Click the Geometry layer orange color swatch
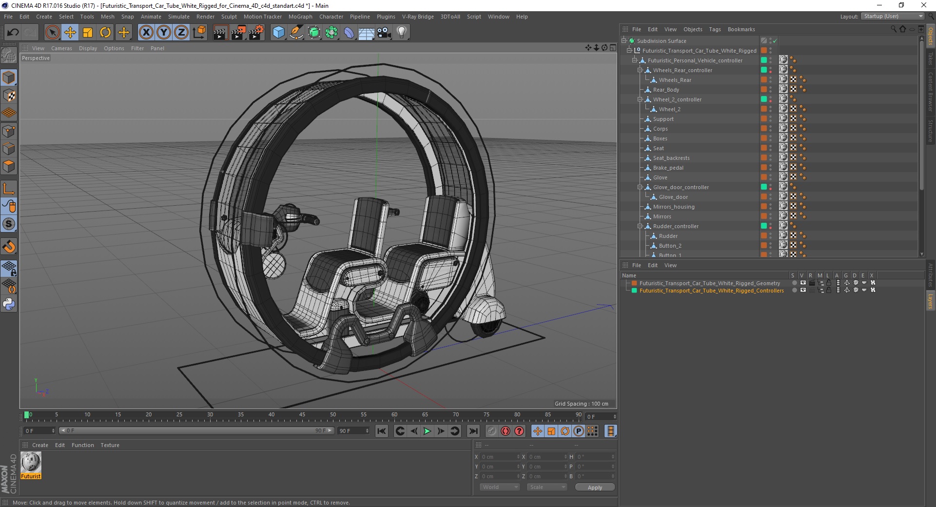This screenshot has height=507, width=936. [634, 283]
